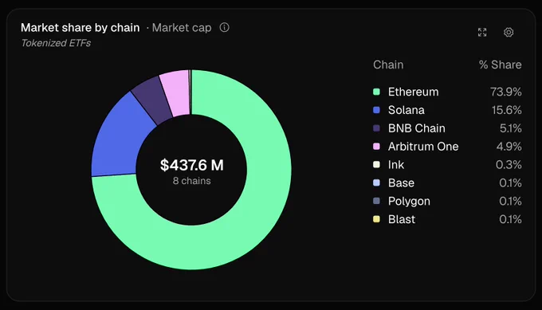Image resolution: width=542 pixels, height=310 pixels.
Task: Click the $437.6 M total in center
Action: click(192, 165)
